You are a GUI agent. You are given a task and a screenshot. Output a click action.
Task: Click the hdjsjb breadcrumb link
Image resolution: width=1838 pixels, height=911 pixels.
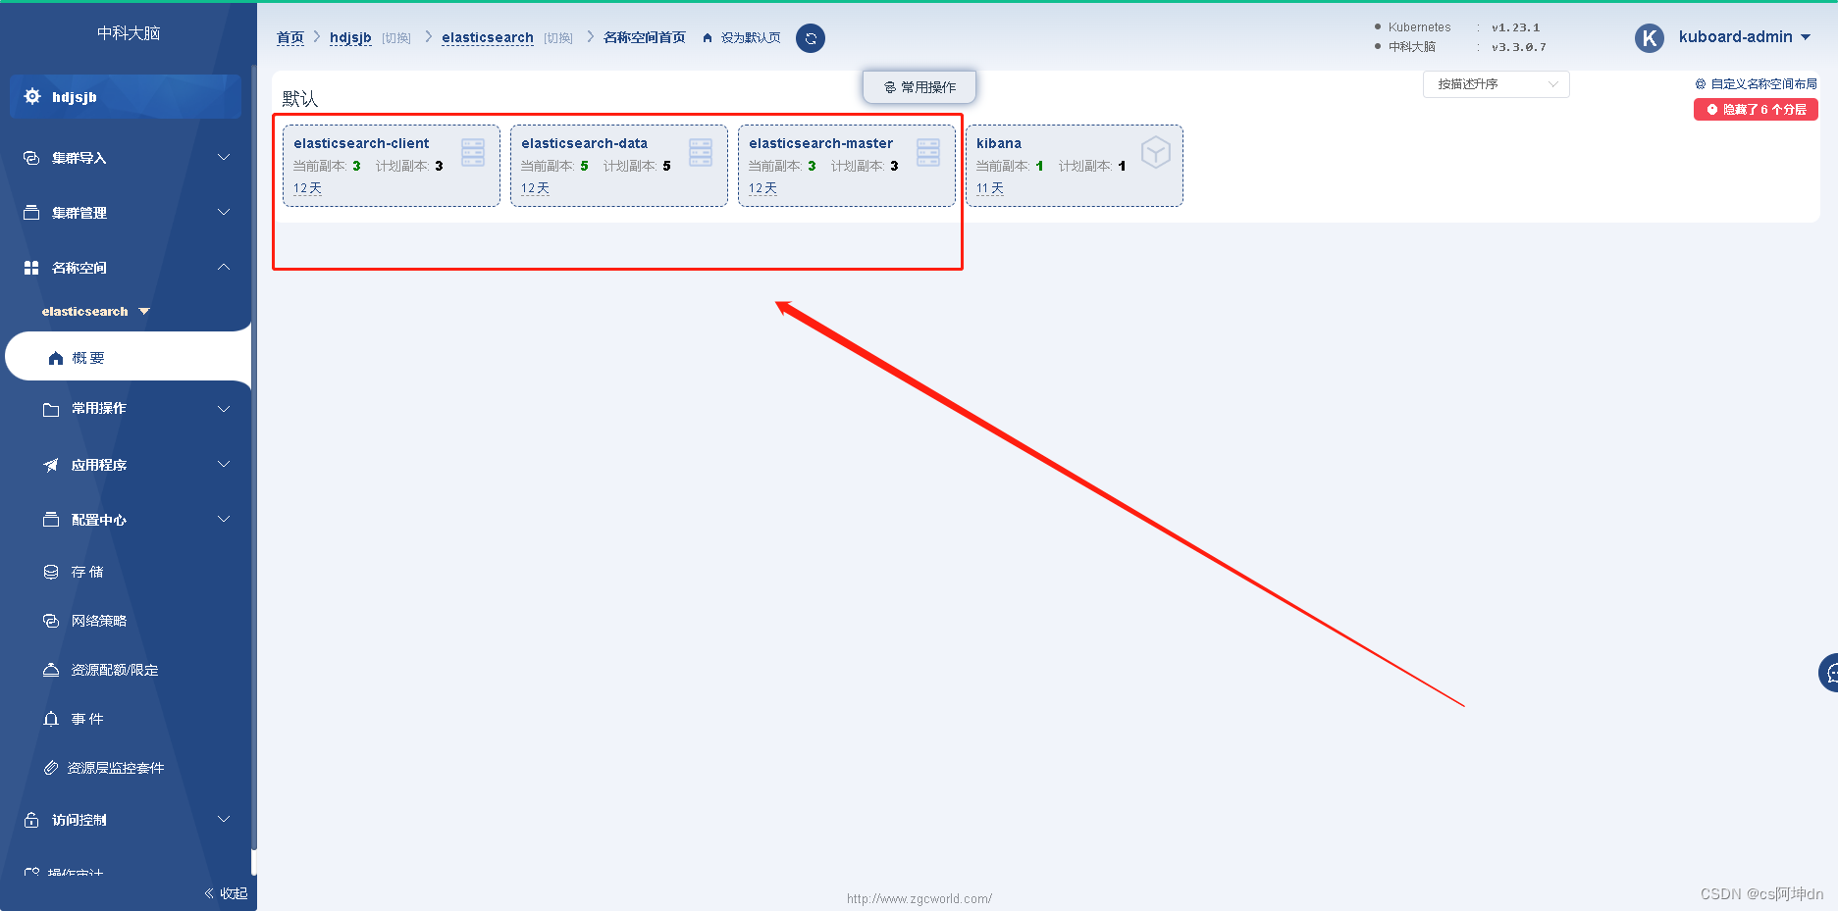[x=350, y=37]
